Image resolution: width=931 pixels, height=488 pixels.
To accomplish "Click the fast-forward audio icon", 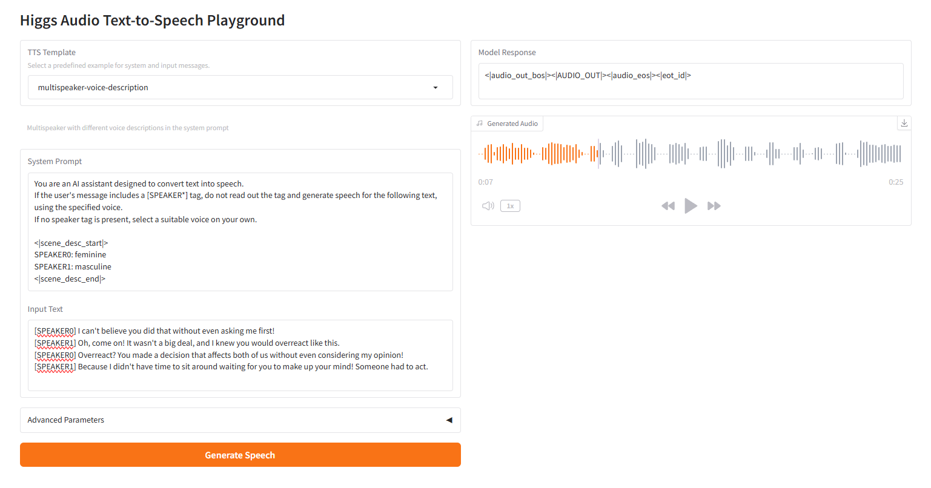I will pyautogui.click(x=714, y=206).
